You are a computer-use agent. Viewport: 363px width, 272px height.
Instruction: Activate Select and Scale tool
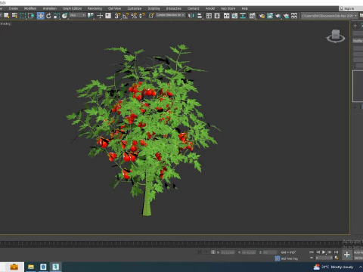pyautogui.click(x=57, y=16)
